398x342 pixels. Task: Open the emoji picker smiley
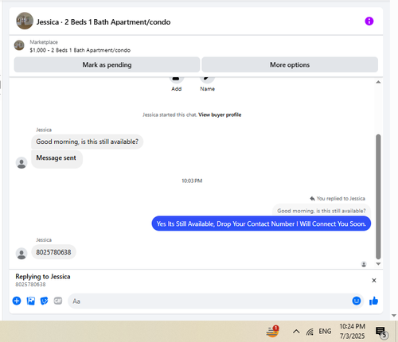pos(357,301)
